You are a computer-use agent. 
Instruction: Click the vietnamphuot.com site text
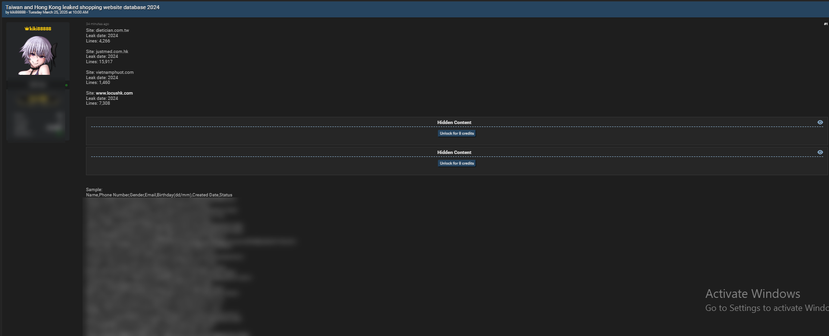coord(114,72)
